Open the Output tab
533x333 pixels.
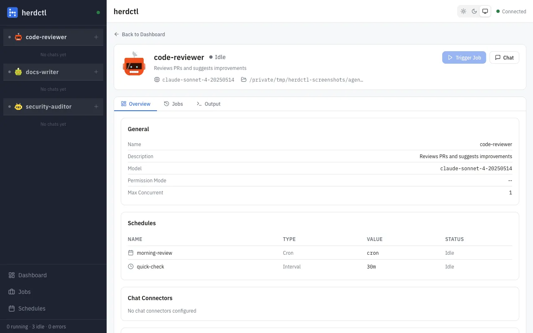click(208, 104)
